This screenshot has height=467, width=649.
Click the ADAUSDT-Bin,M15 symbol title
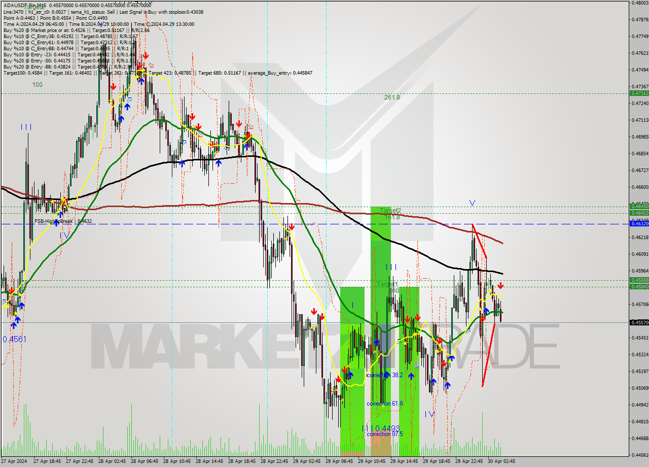coord(25,5)
